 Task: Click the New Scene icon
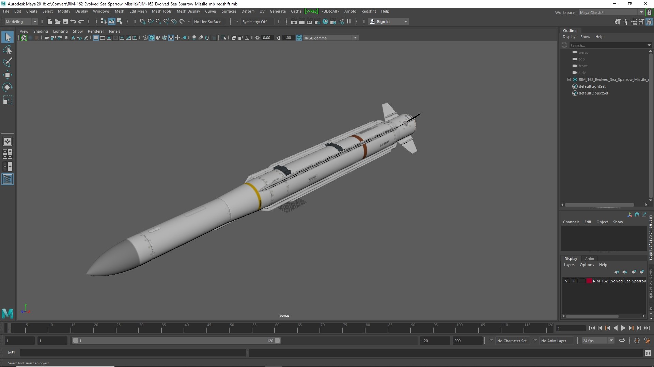pyautogui.click(x=50, y=21)
